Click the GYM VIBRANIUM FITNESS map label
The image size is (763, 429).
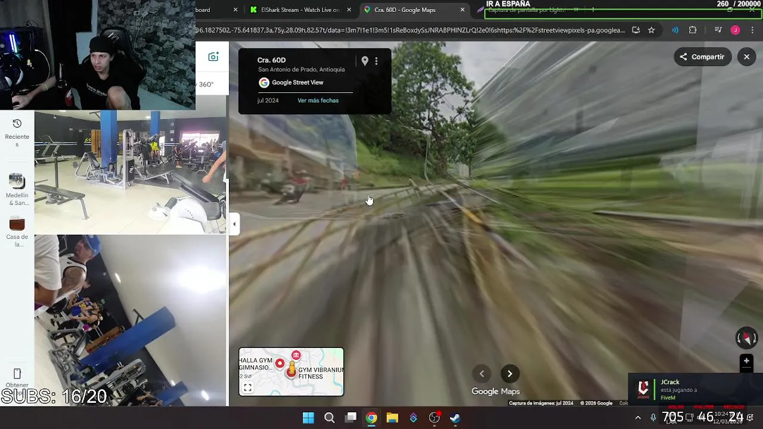pos(321,373)
